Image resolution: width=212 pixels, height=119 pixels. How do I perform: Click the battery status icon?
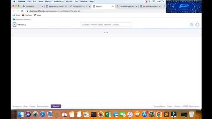point(162,1)
